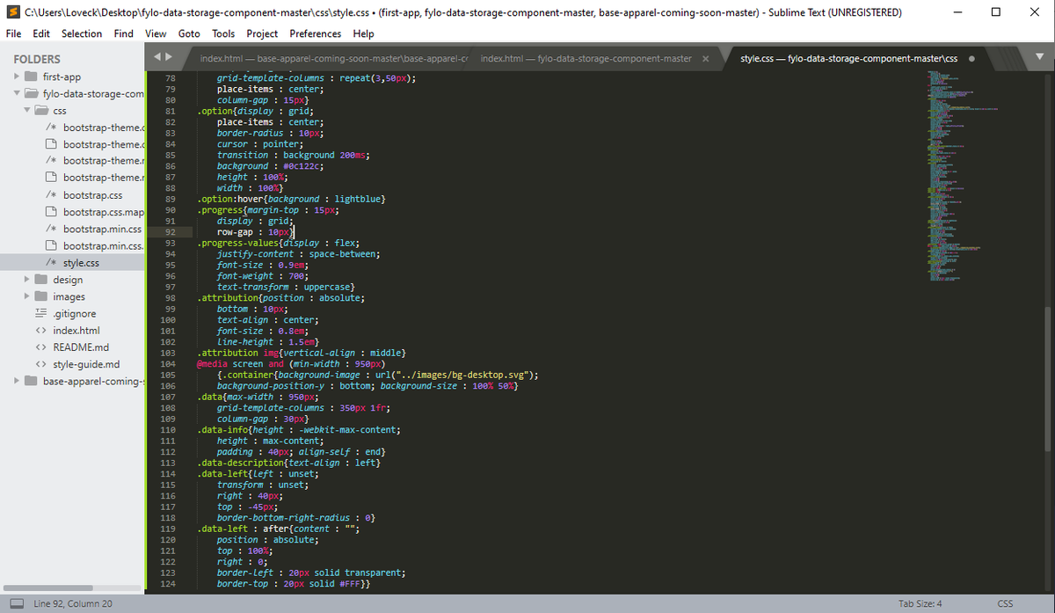Collapse the fylo-data-storage-com folder arrow
The image size is (1055, 613).
point(17,93)
